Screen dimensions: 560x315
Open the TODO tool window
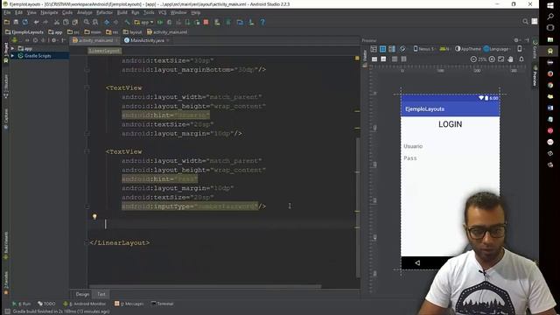(46, 304)
